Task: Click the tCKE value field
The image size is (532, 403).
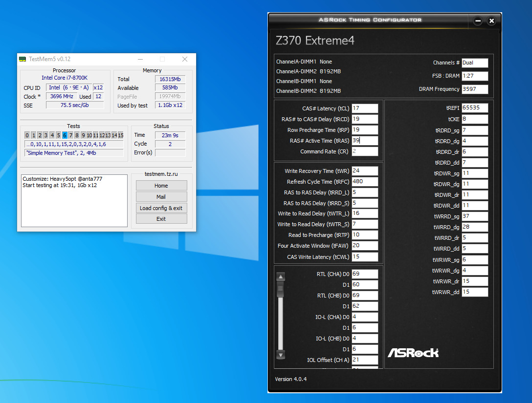Action: click(475, 119)
